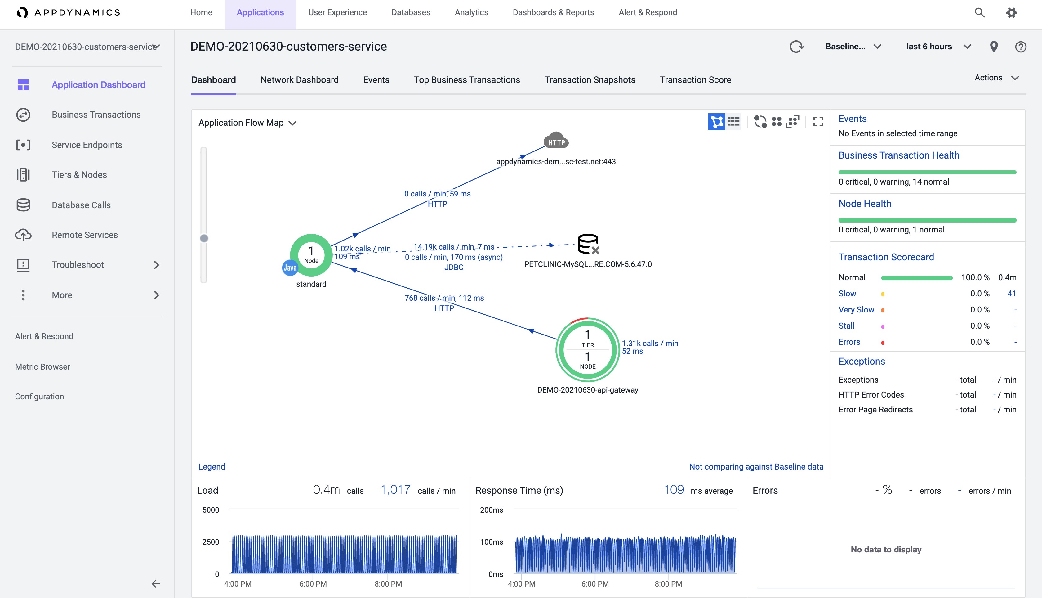Click the map pin location icon

coord(994,47)
